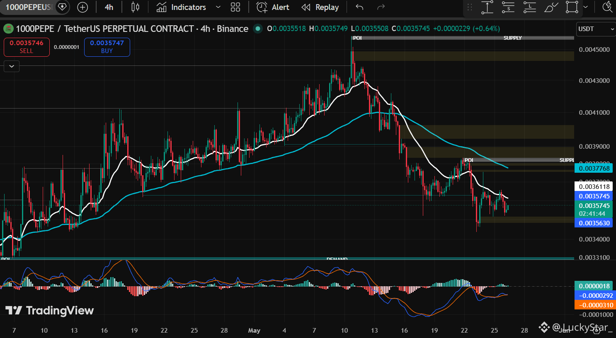616x338 pixels.
Task: Open indicator templates grid icon
Action: 235,7
